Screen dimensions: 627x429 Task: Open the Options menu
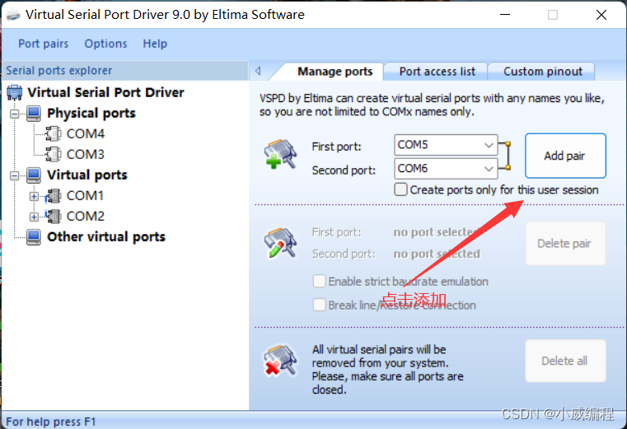coord(105,44)
